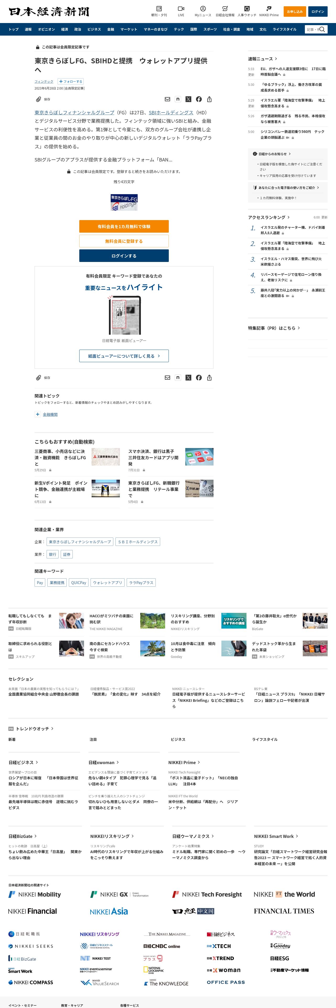Click the orange お申し込み button
This screenshot has height=1008, width=336.
pyautogui.click(x=295, y=12)
